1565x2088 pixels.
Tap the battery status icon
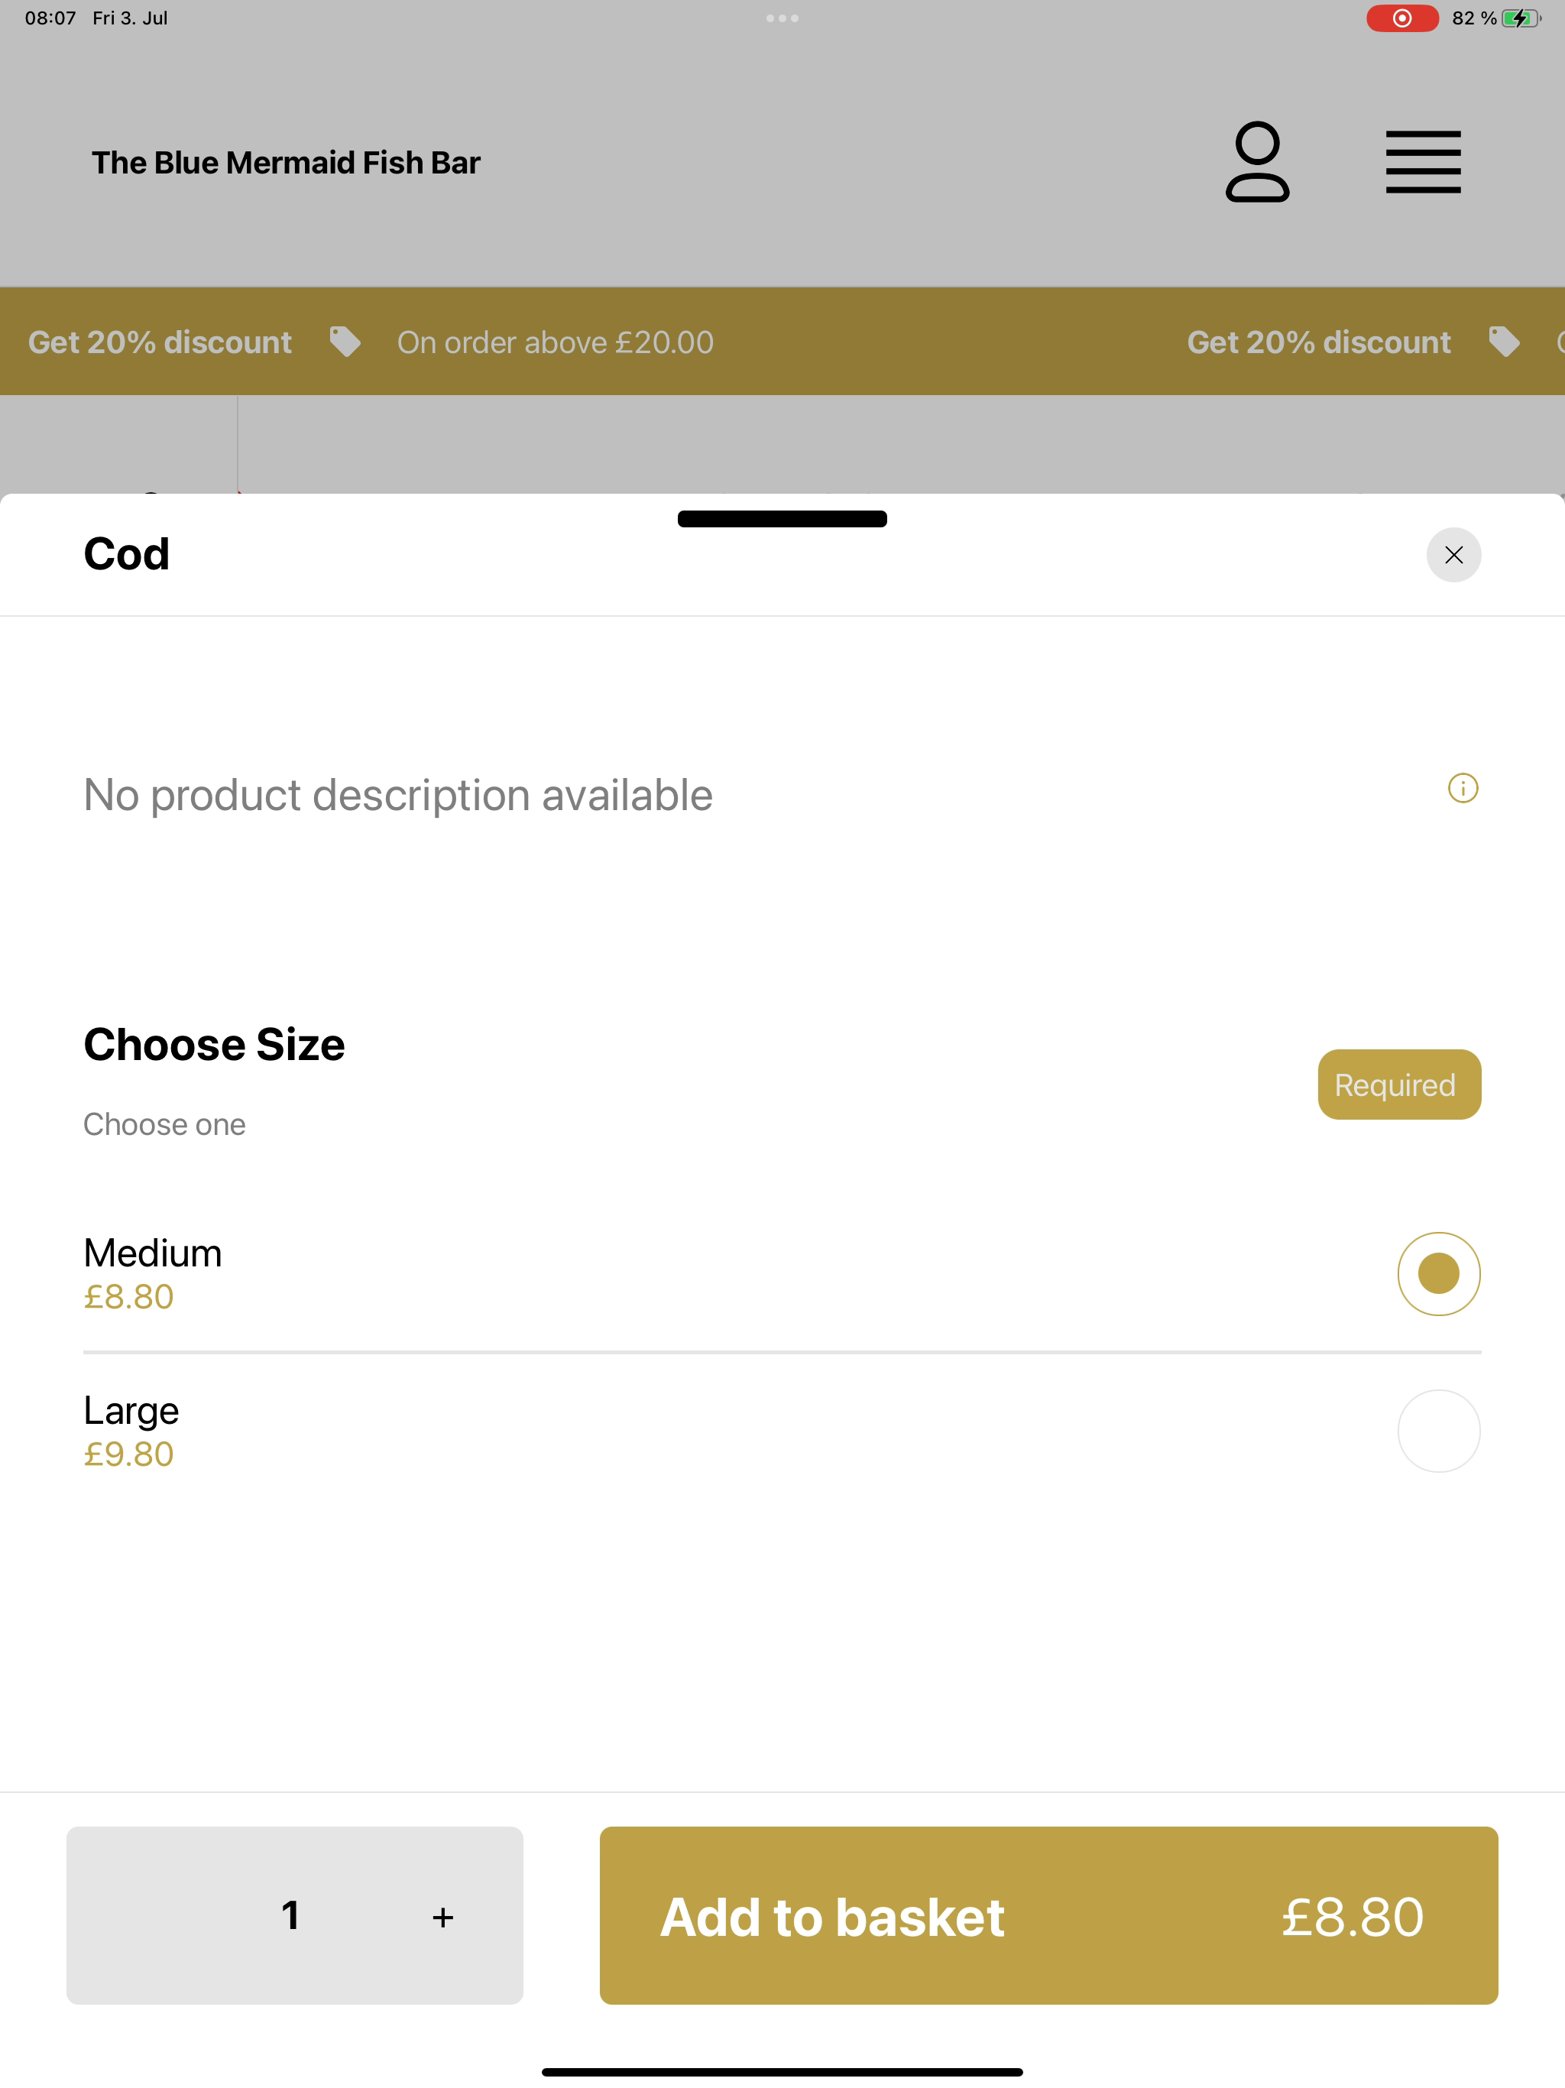pos(1521,18)
